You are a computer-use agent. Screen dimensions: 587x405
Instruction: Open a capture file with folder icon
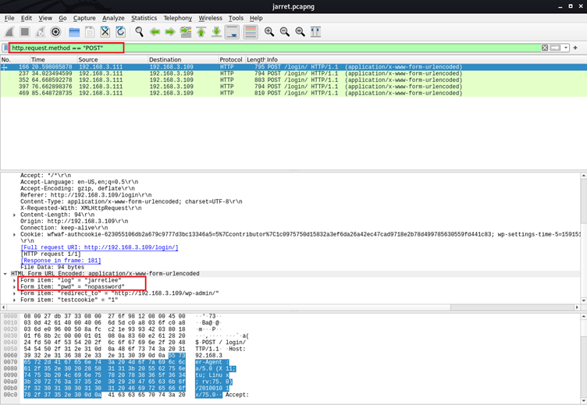tap(74, 32)
